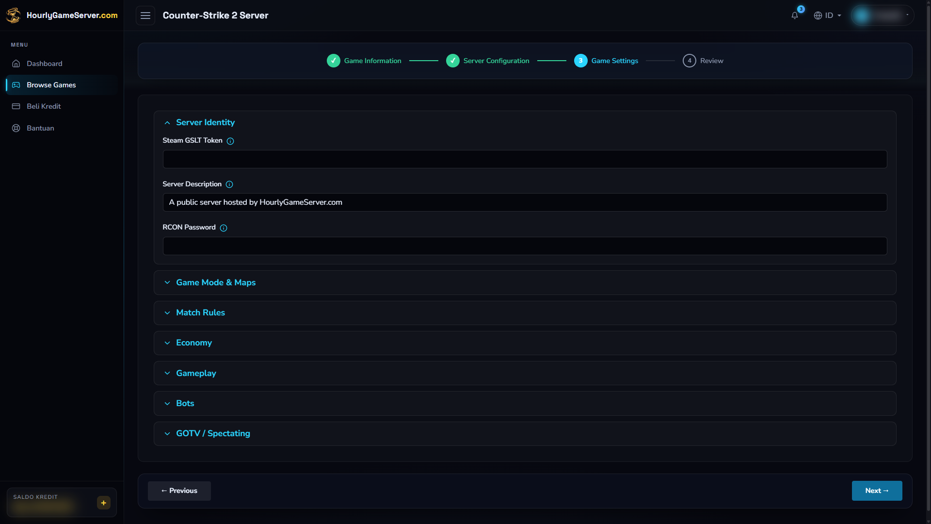Image resolution: width=931 pixels, height=524 pixels.
Task: Go to Review step label
Action: 712,61
